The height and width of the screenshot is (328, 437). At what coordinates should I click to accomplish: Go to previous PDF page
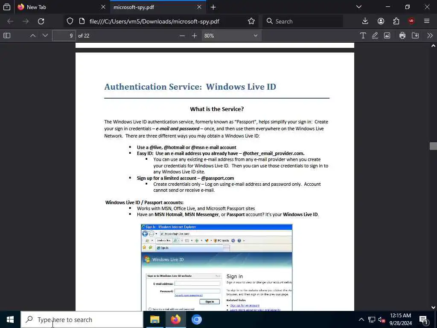tap(32, 36)
